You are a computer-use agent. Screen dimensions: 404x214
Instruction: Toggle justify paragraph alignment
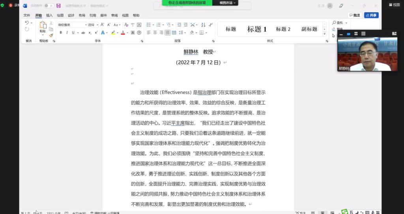168,33
